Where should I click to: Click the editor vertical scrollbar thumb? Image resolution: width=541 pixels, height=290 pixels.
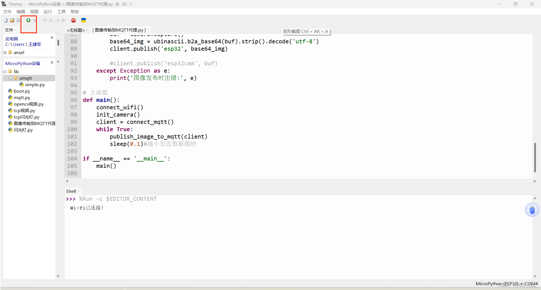coord(535,158)
